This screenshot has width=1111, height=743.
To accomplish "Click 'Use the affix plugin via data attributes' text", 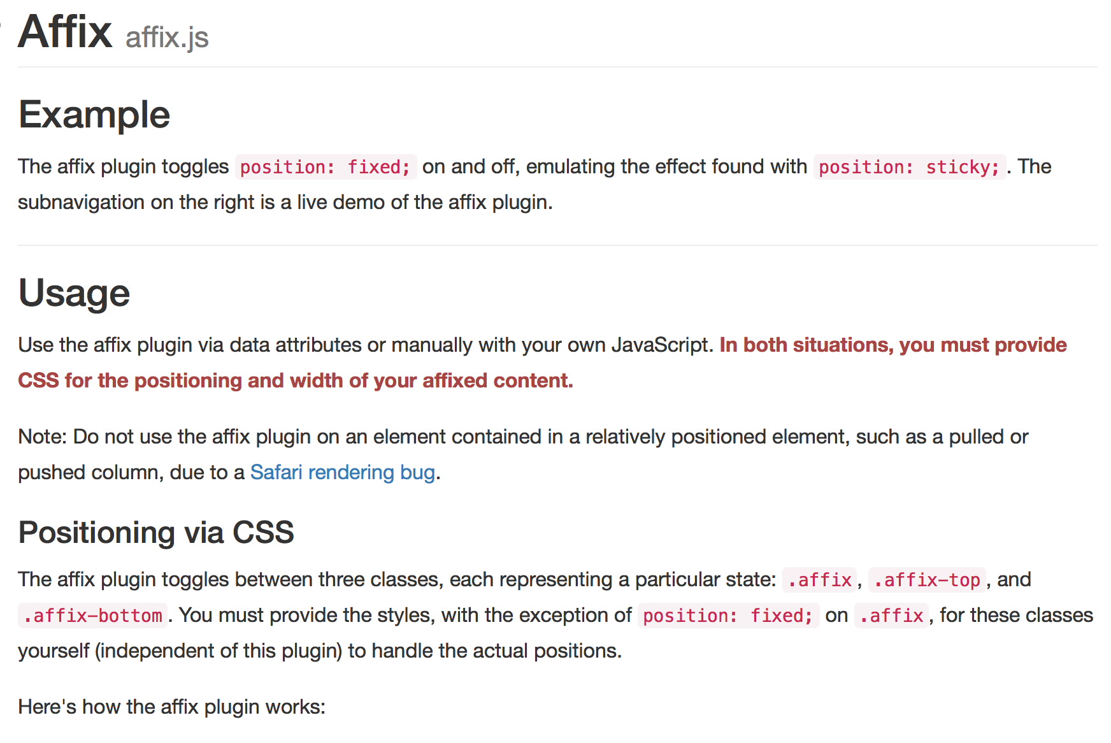I will 366,345.
